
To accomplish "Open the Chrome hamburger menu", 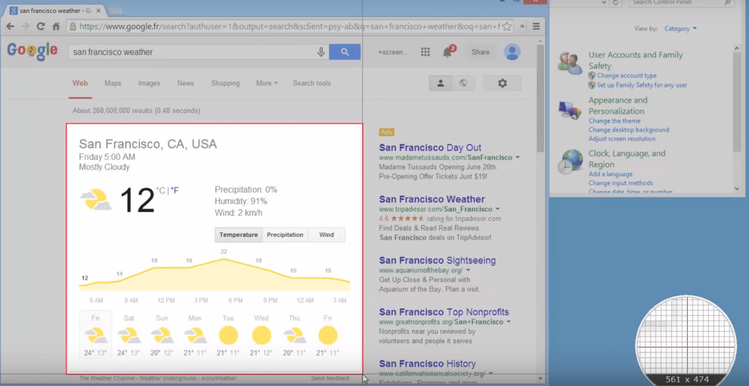I will (x=536, y=26).
